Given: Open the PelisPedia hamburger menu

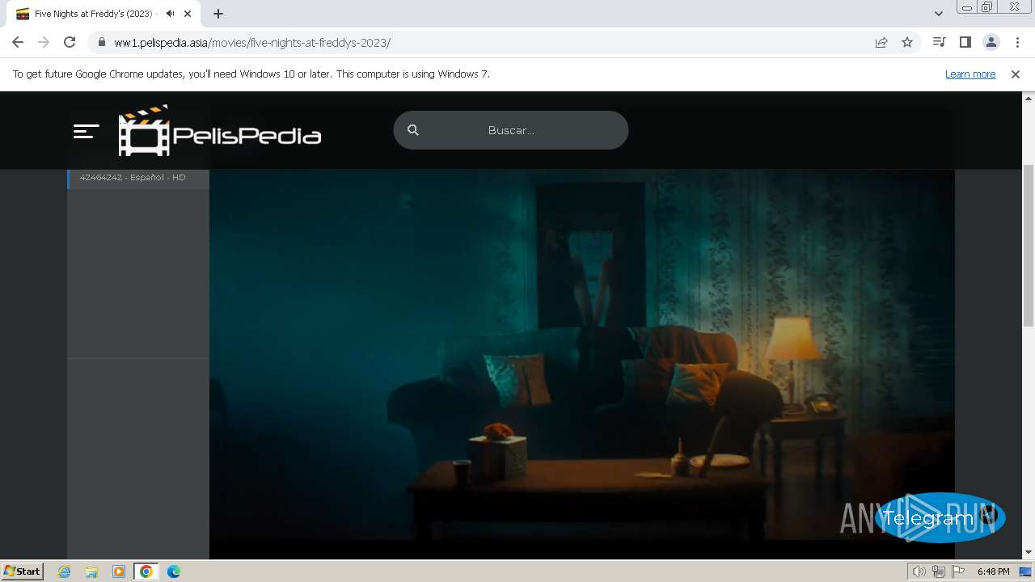Looking at the screenshot, I should tap(86, 131).
